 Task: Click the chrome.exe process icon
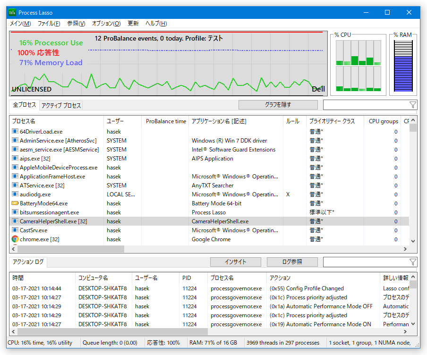pos(15,239)
